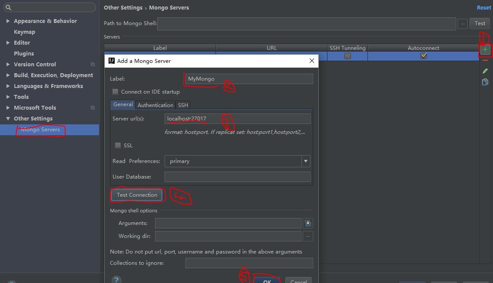493x283 pixels.
Task: Click the pencil edit server icon
Action: tap(485, 71)
